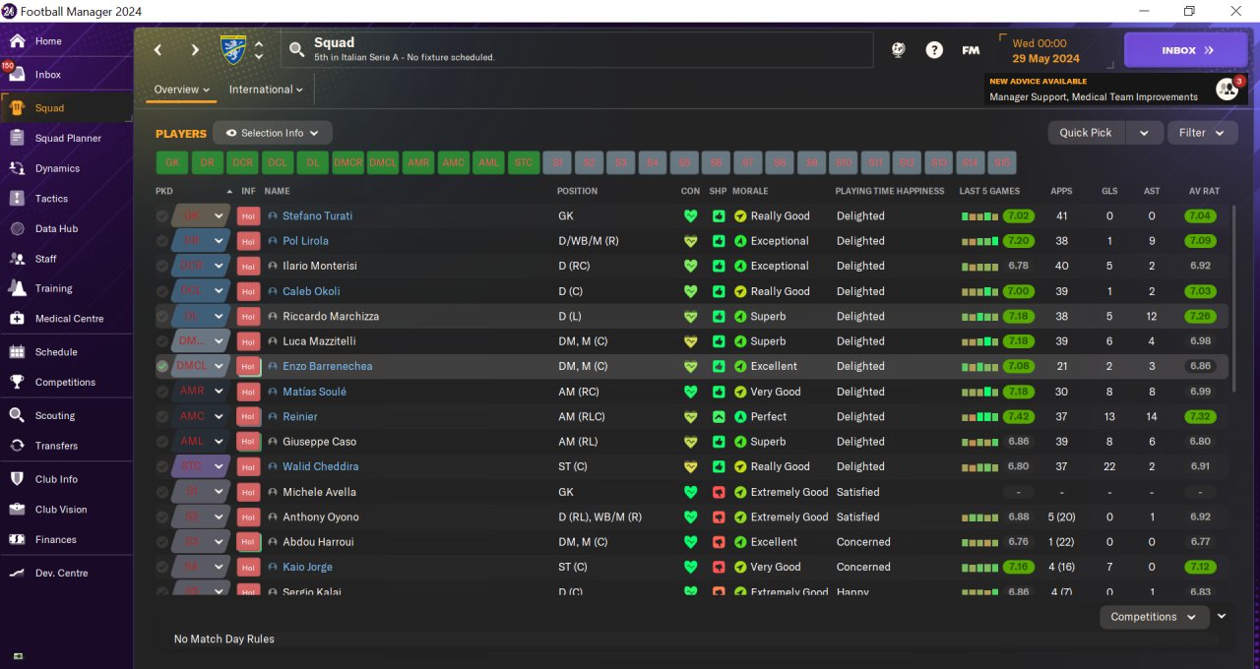Toggle selection circle for Pol Lirola
Image resolution: width=1260 pixels, height=669 pixels.
pyautogui.click(x=162, y=241)
